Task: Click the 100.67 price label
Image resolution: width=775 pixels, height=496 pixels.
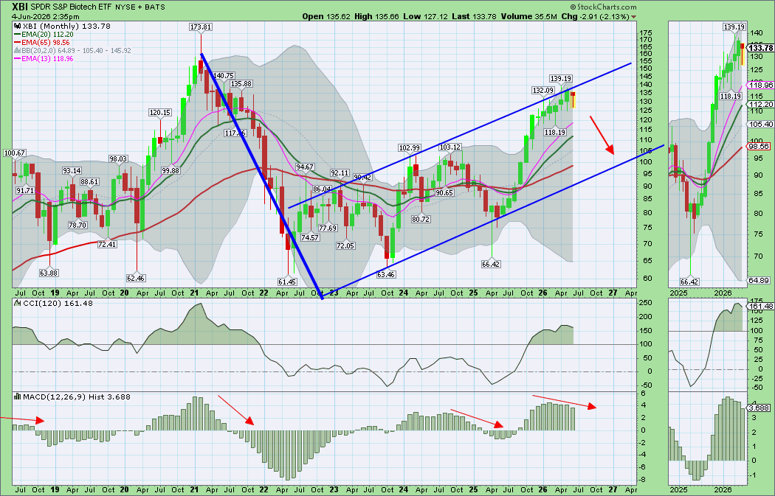Action: coord(14,153)
